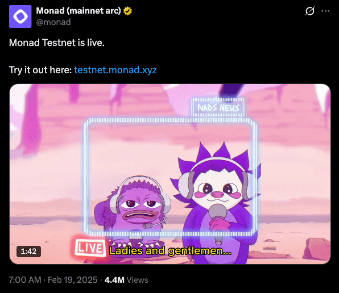This screenshot has width=339, height=293.
Task: Open the three-dot more options menu
Action: pyautogui.click(x=325, y=11)
